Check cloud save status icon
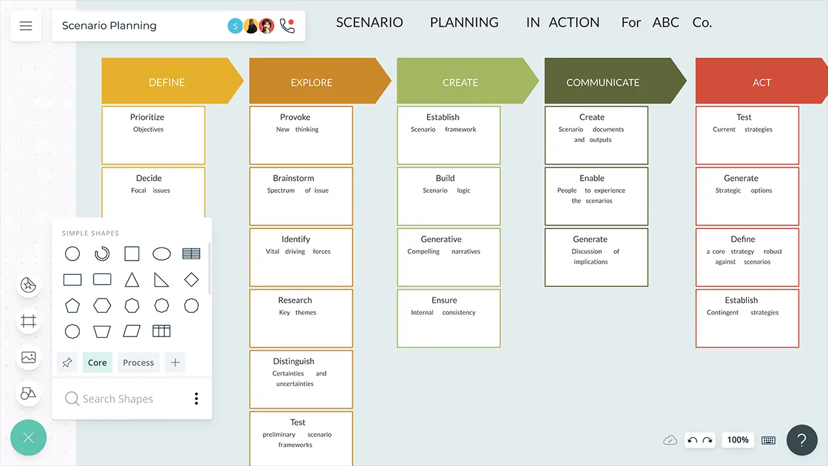The height and width of the screenshot is (466, 828). [x=670, y=440]
